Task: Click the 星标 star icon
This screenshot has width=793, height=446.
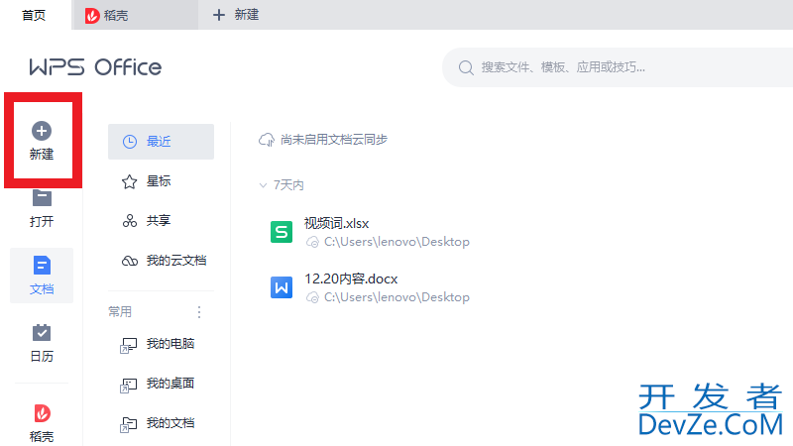Action: (130, 181)
